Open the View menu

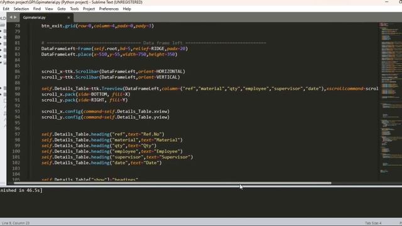pyautogui.click(x=49, y=9)
